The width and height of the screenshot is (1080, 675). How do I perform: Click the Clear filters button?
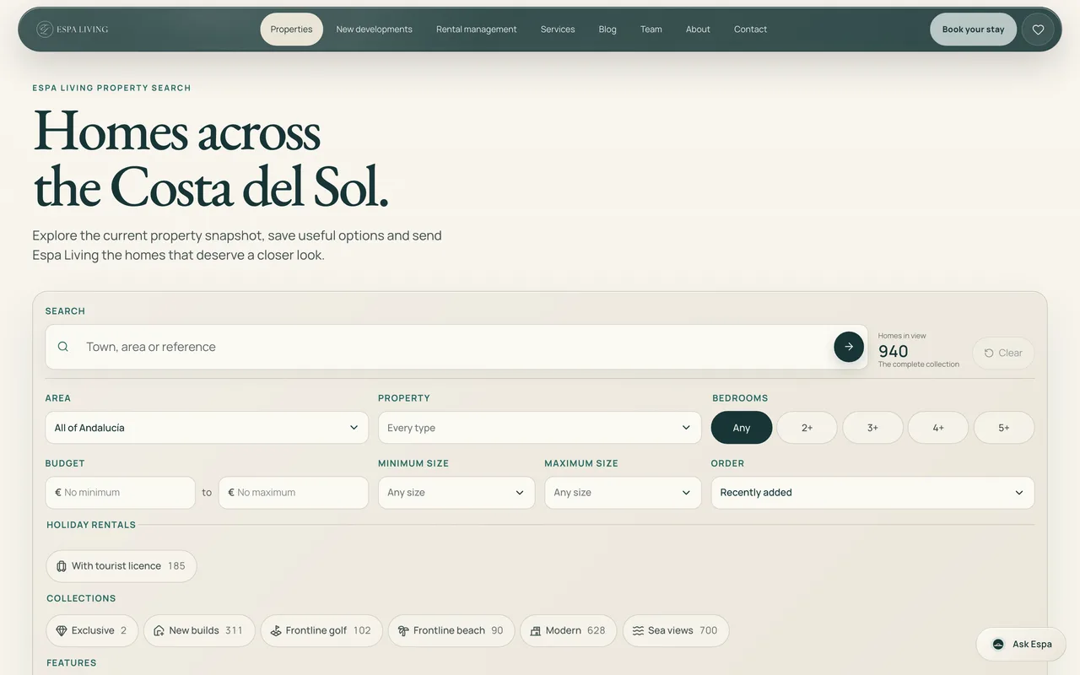(1003, 354)
